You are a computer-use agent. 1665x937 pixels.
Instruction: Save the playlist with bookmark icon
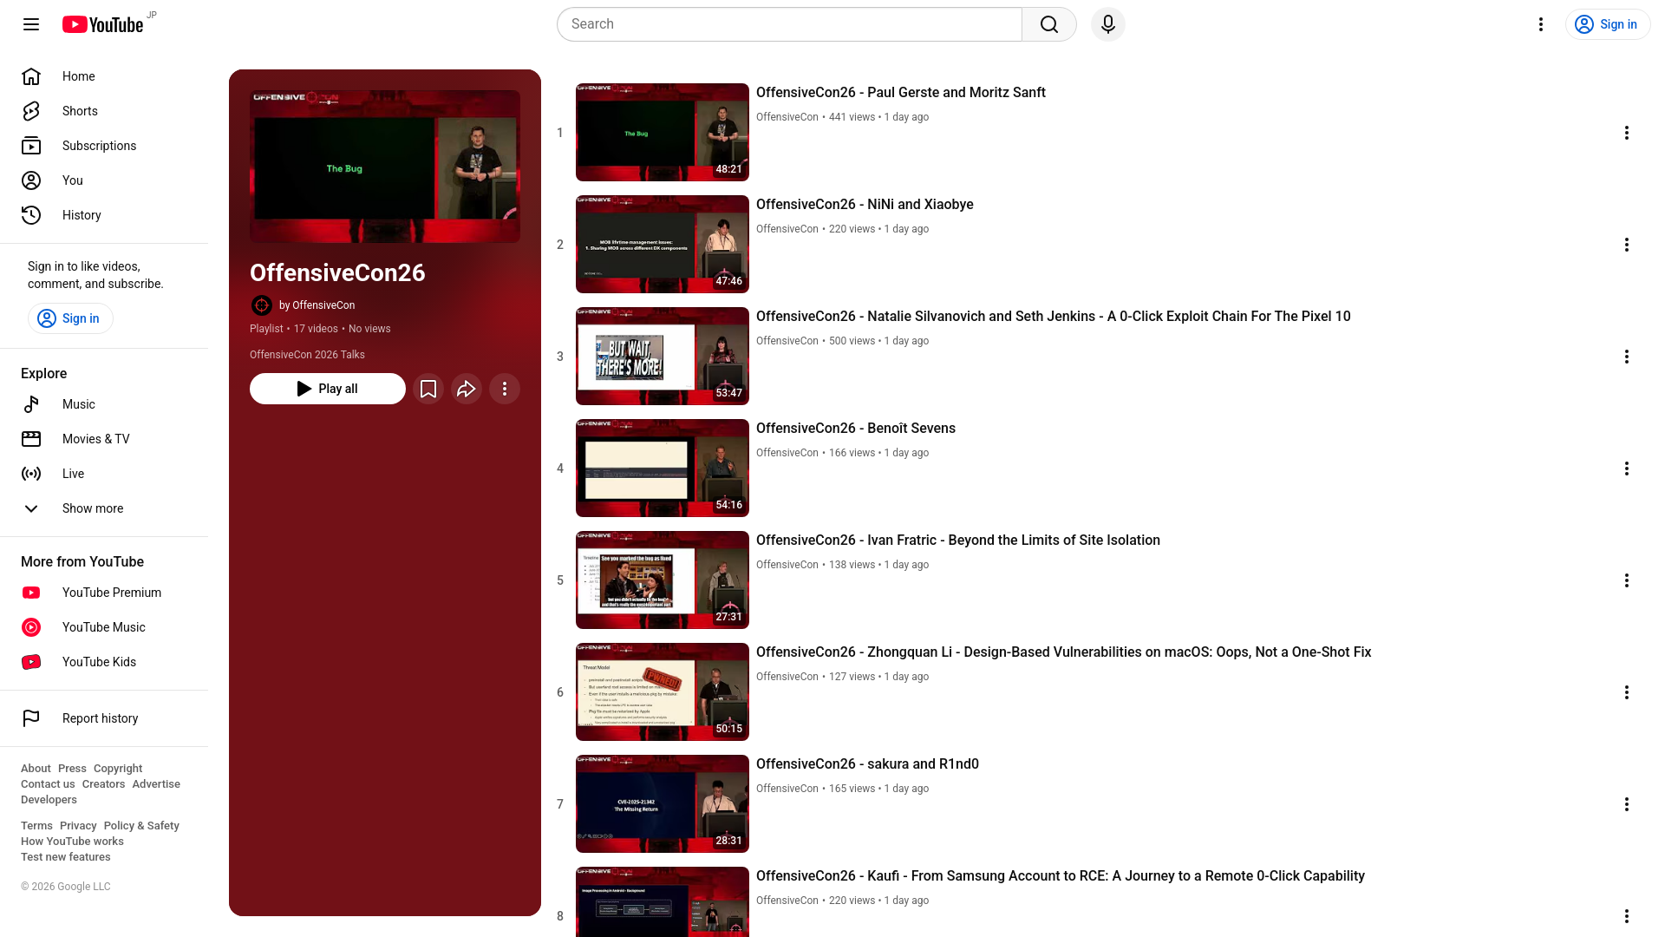click(x=428, y=389)
